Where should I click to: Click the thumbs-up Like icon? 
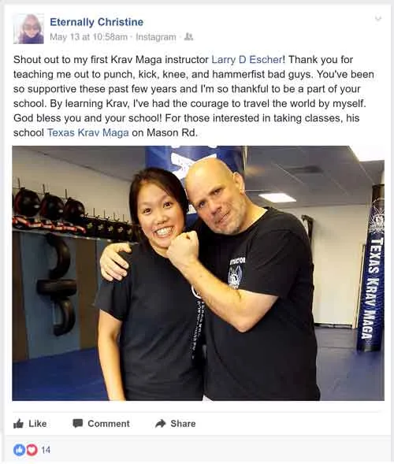click(18, 424)
